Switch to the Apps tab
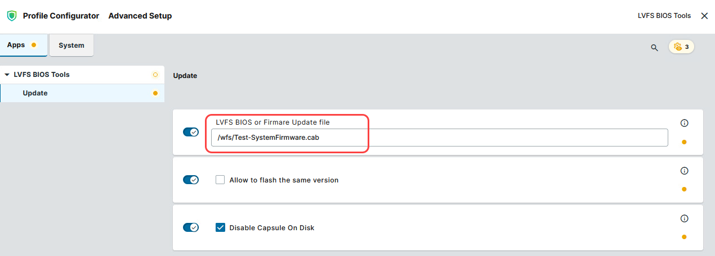715x256 pixels. [16, 45]
